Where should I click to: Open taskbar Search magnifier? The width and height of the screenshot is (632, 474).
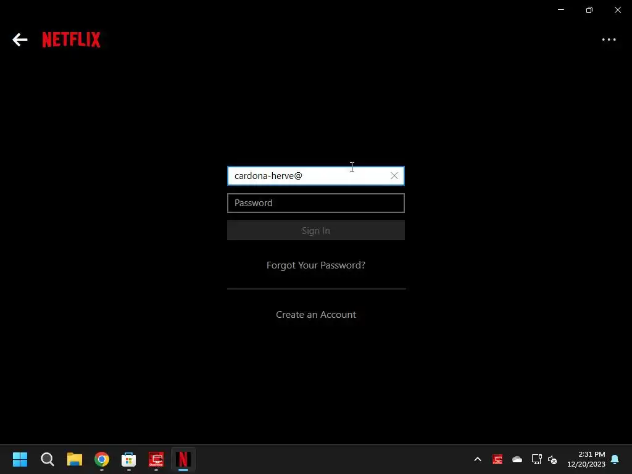click(x=47, y=459)
